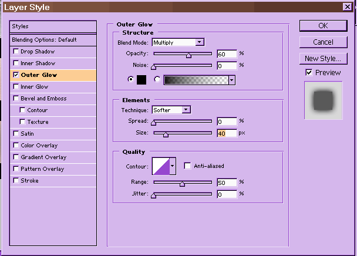357x256 pixels.
Task: Open the Contour picker dropdown arrow
Action: (x=173, y=166)
